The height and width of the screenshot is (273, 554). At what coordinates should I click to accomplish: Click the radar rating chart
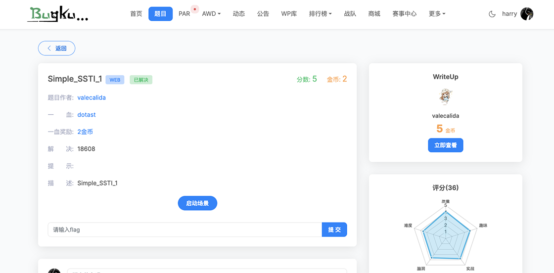[x=446, y=235]
